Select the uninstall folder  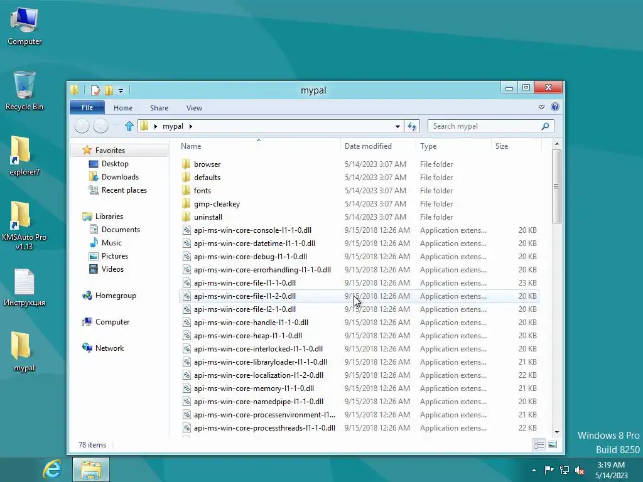[359, 217]
